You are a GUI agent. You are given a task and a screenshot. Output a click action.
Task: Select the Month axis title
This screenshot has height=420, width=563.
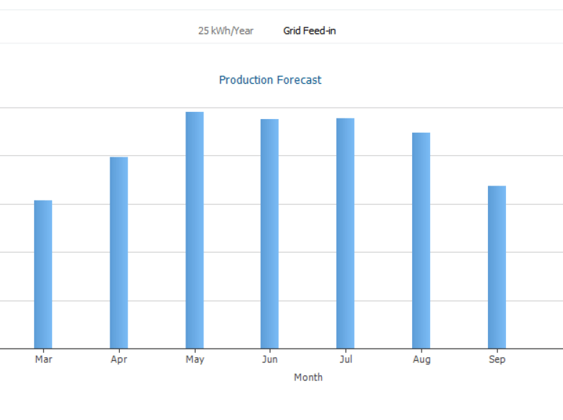(x=308, y=377)
